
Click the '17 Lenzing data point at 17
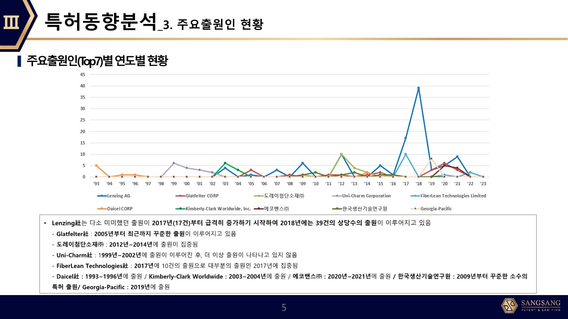[406, 138]
